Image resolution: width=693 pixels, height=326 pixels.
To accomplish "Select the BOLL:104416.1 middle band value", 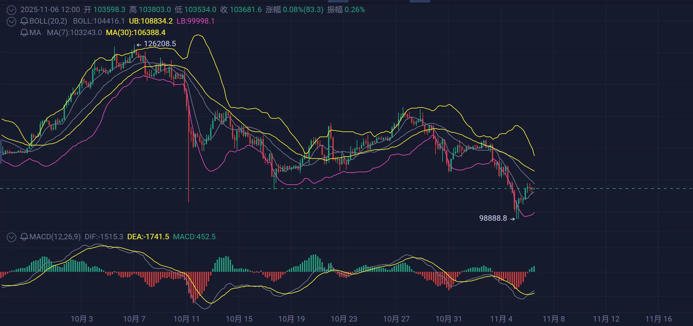I will coord(99,21).
